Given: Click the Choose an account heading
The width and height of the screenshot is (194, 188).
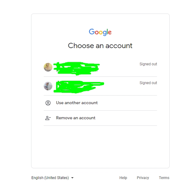Looking at the screenshot, I should point(100,46).
